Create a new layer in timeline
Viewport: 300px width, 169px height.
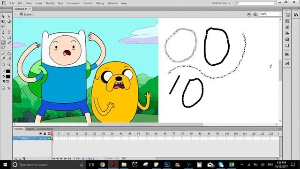15,159
